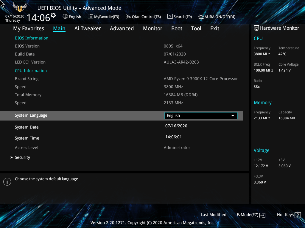Switch to the Ai Tweaker tab
Screen dimensions: 305x228
[88, 28]
